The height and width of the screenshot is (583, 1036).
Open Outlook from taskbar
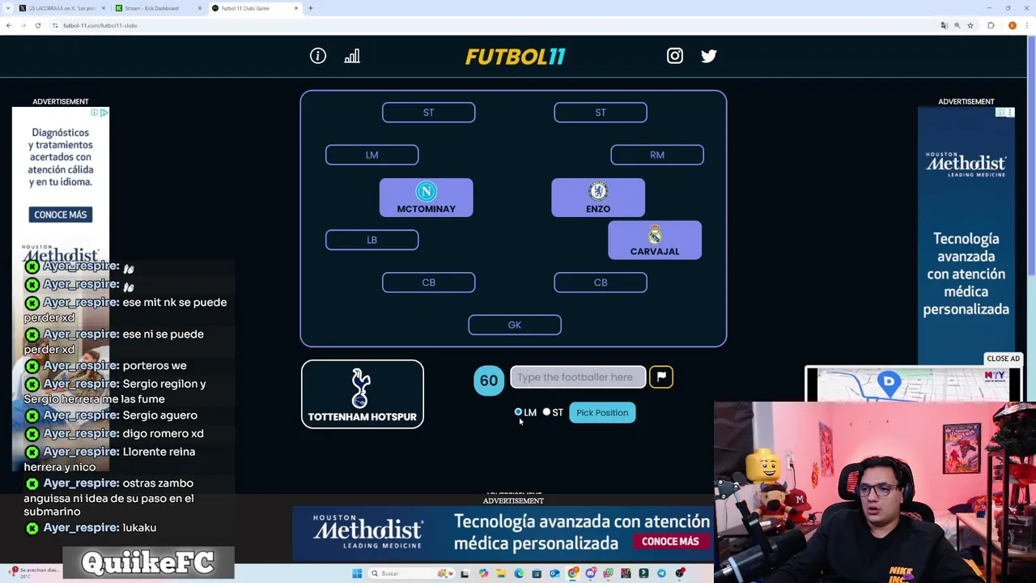(x=554, y=573)
